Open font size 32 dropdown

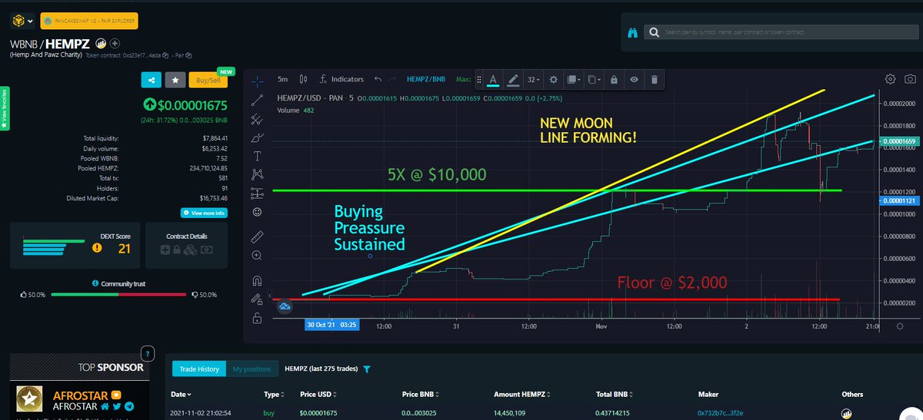(x=533, y=80)
